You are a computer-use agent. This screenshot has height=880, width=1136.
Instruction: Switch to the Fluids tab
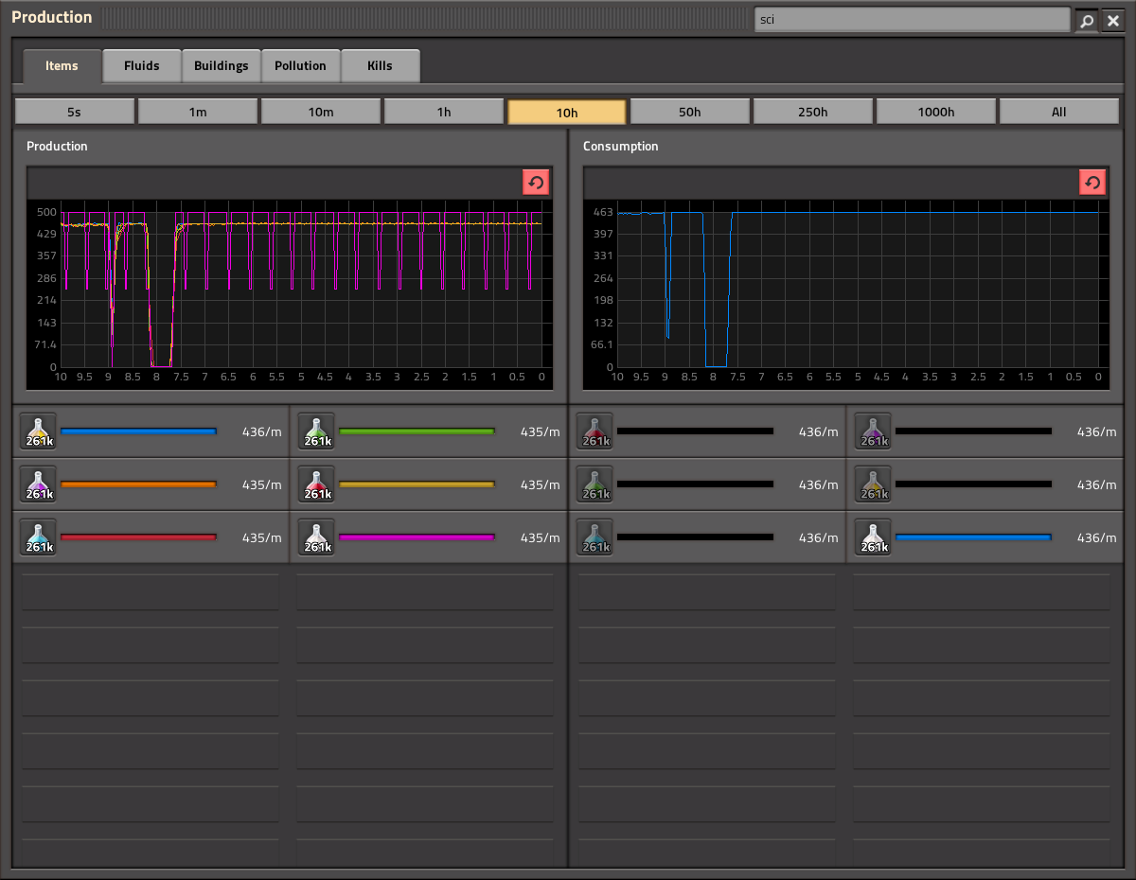(x=141, y=66)
